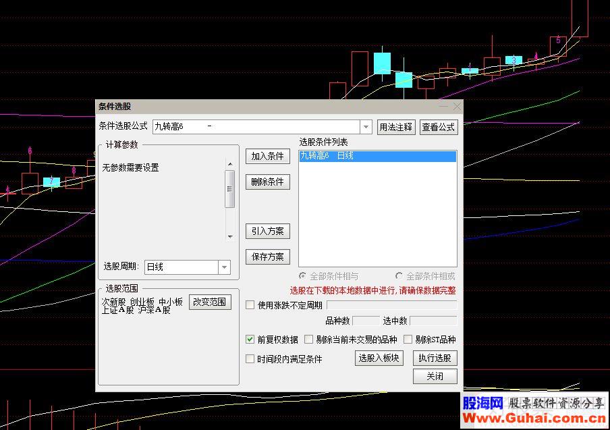Open the 条件选股公式 dropdown arrow
Screen dimensions: 610x430
(366, 127)
